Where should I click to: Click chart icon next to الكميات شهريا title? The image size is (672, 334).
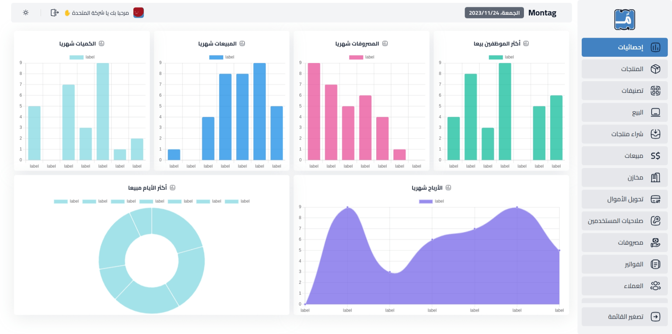[x=102, y=44]
